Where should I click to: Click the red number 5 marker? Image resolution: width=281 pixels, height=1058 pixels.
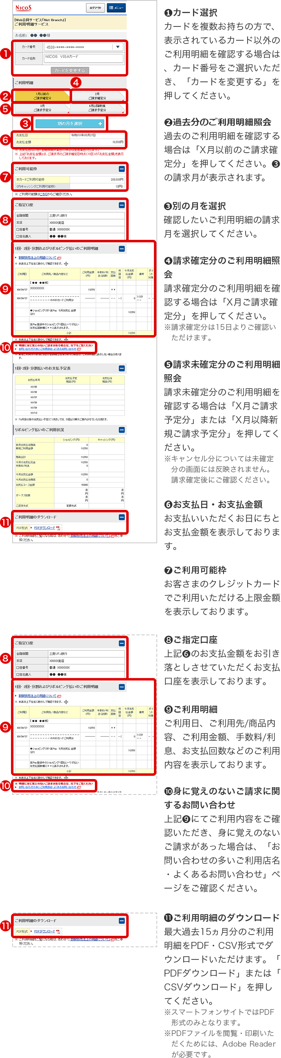pyautogui.click(x=5, y=109)
